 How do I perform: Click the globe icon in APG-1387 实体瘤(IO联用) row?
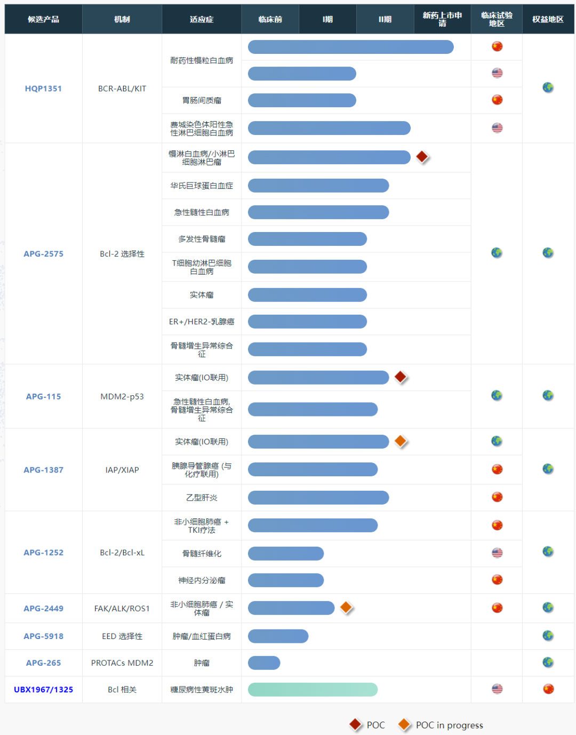click(x=497, y=441)
